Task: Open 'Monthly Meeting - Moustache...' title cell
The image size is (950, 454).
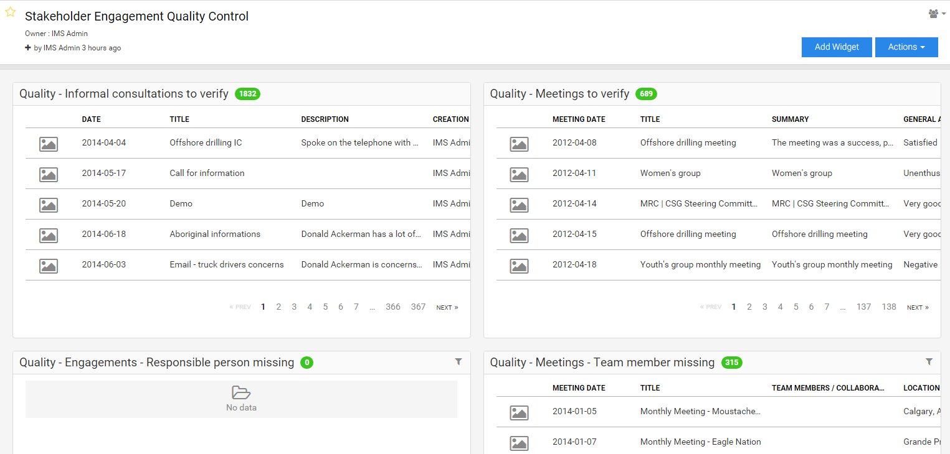Action: coord(700,412)
